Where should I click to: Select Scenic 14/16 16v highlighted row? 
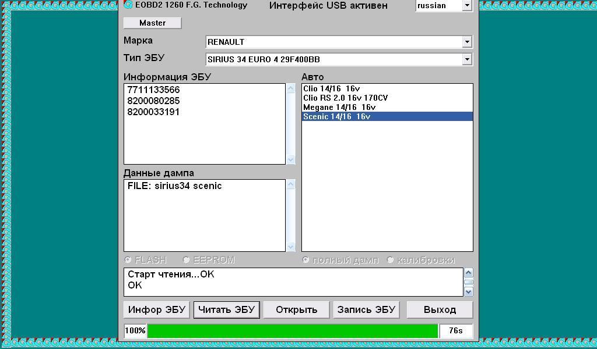point(387,116)
